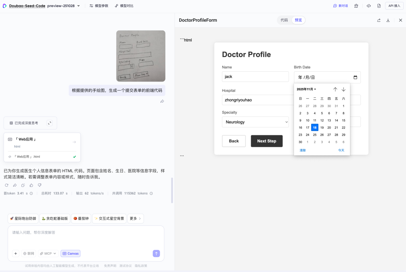The image size is (406, 272).
Task: Click the document icon in the top bar
Action: (379, 6)
